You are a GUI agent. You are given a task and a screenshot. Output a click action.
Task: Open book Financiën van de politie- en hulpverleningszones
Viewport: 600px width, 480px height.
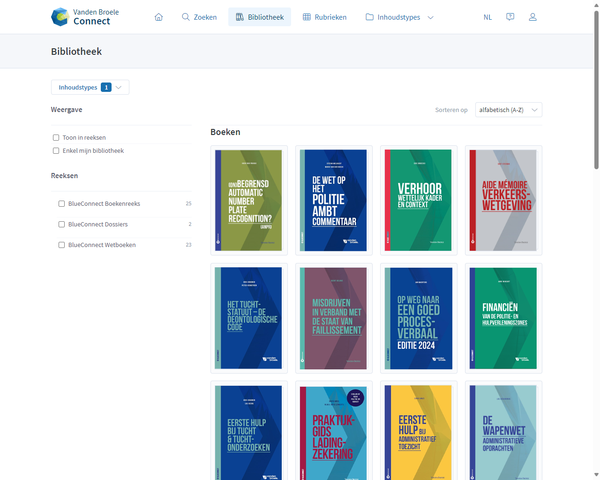tap(503, 318)
